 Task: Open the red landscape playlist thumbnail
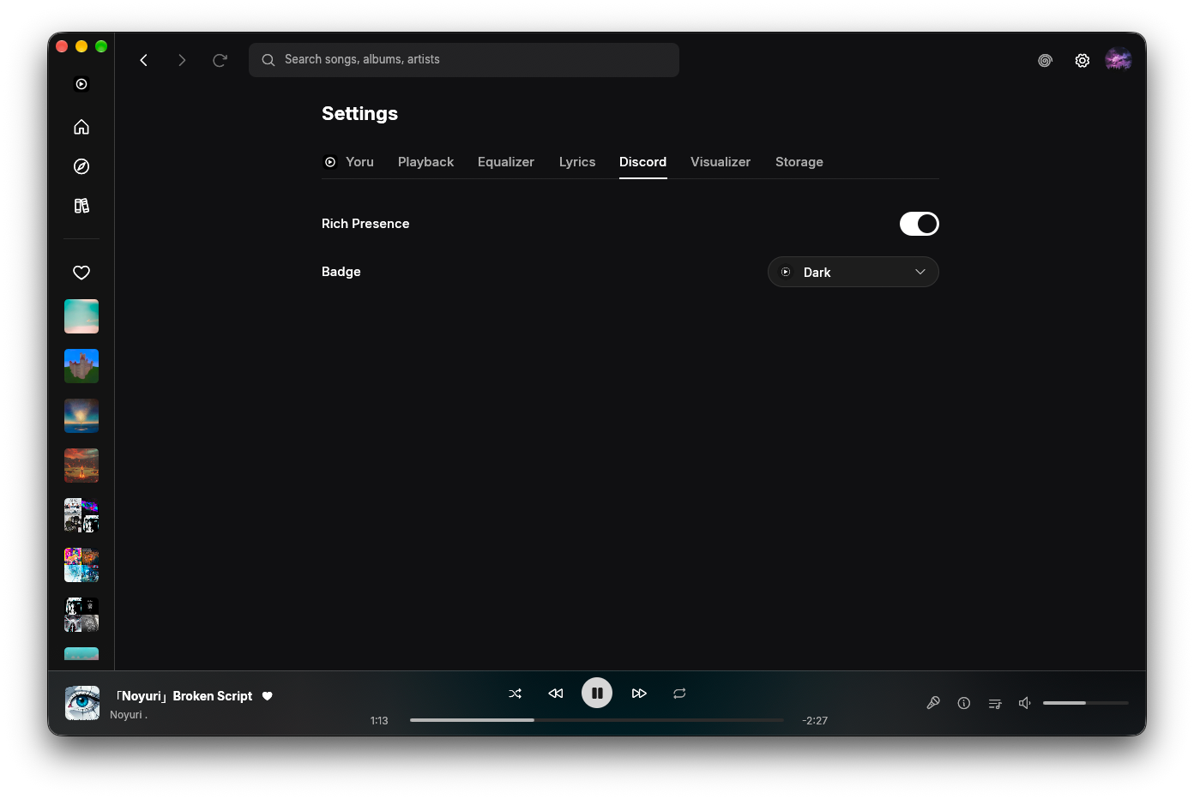click(81, 466)
